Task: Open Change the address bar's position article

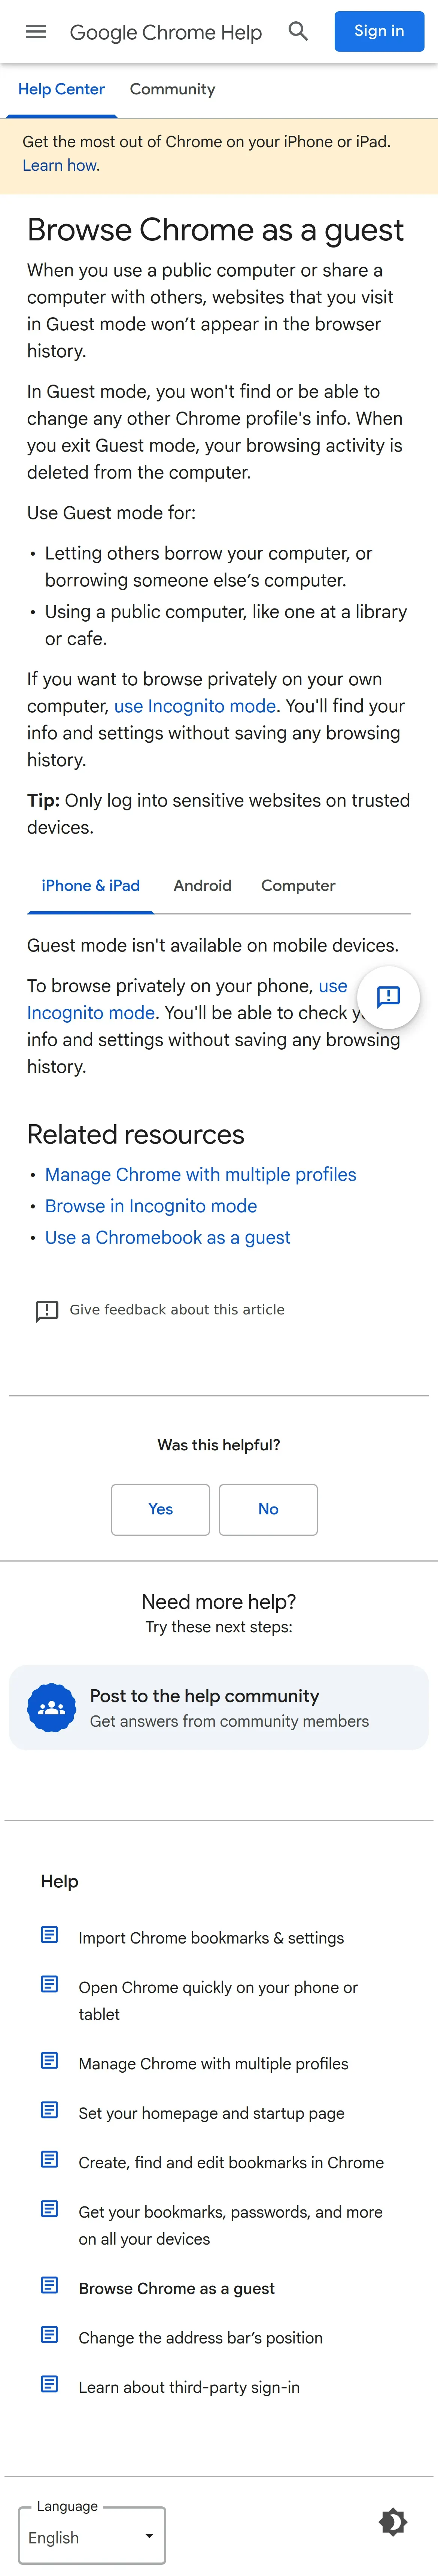Action: (200, 2337)
